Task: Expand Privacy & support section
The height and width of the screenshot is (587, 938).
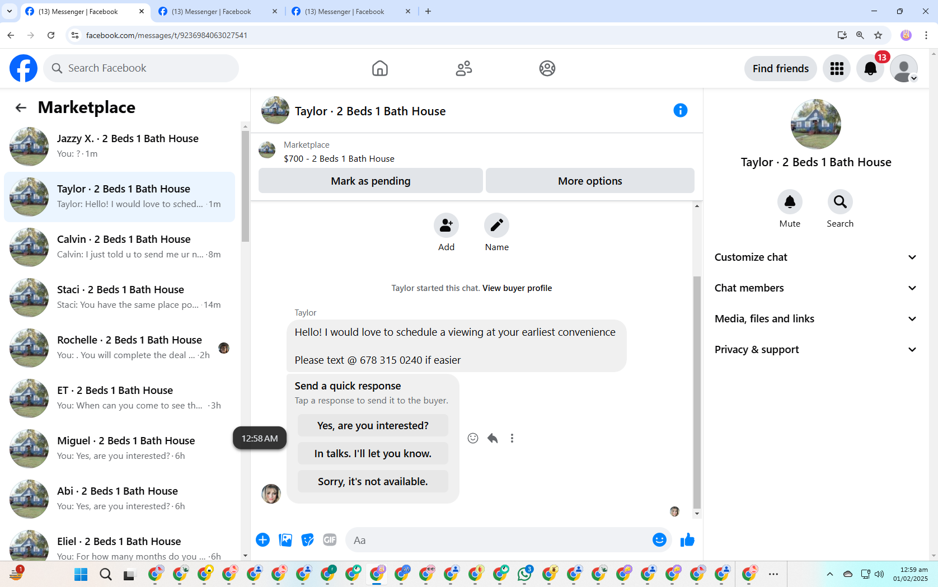Action: click(x=815, y=350)
